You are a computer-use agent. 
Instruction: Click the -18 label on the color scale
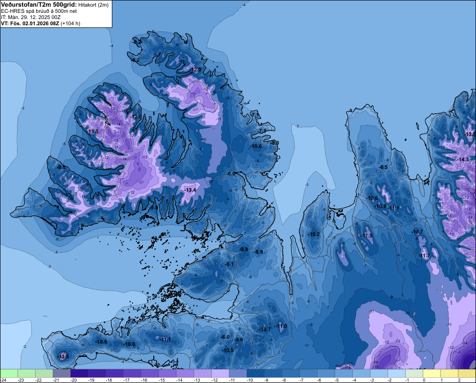(109, 380)
